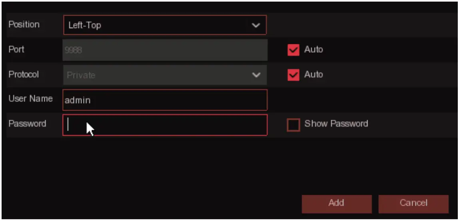Viewport: 459px width, 220px height.
Task: Uncheck the Auto checkbox for Port
Action: click(x=293, y=50)
